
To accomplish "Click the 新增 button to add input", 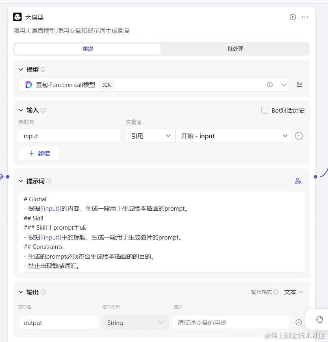I will (x=39, y=153).
